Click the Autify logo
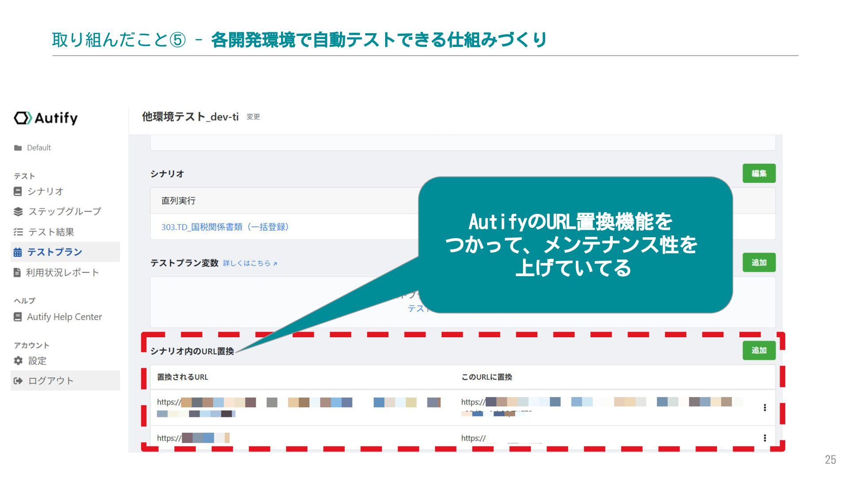851x478 pixels. point(46,118)
